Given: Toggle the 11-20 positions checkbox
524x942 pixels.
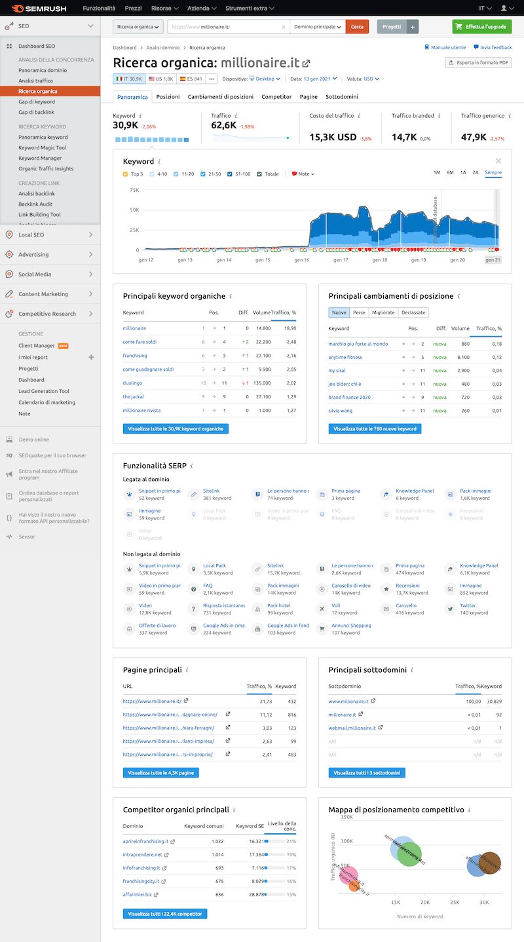Looking at the screenshot, I should [x=176, y=174].
